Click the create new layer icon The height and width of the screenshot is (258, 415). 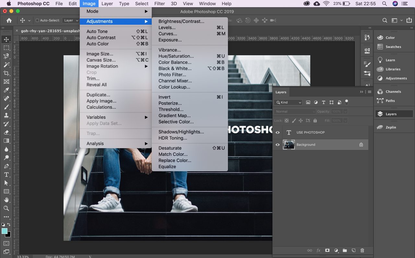[353, 251]
